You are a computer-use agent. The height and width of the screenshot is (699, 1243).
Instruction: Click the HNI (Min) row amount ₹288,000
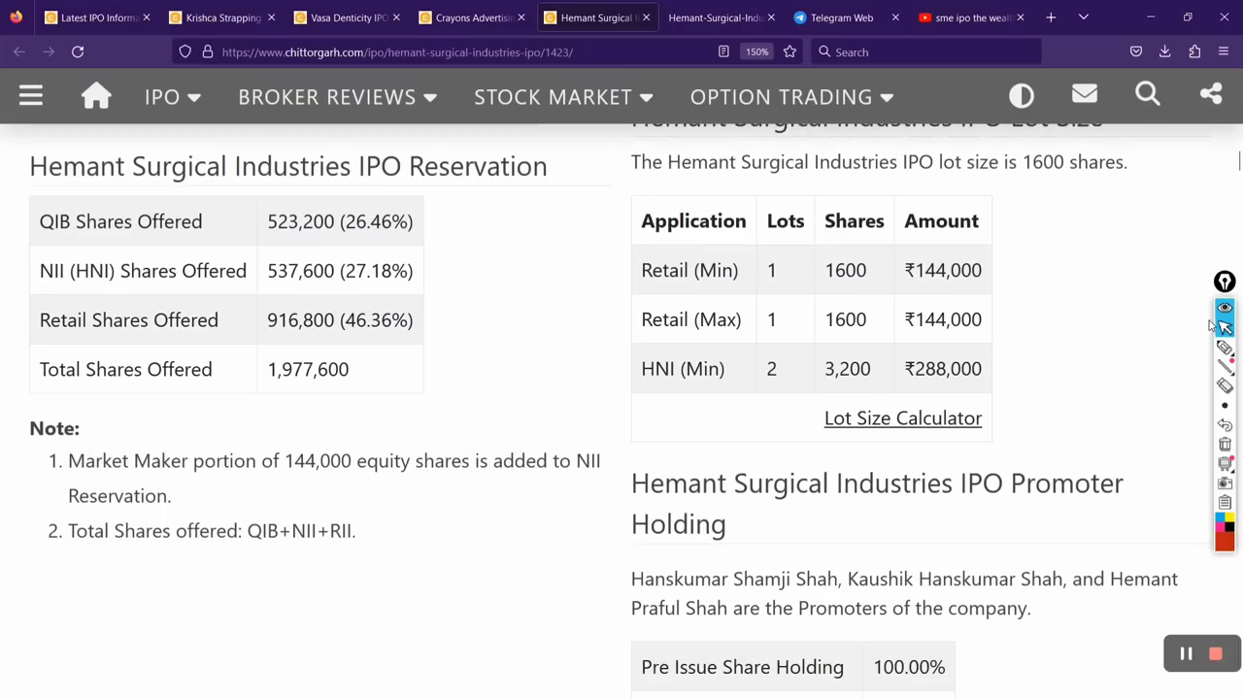point(943,368)
